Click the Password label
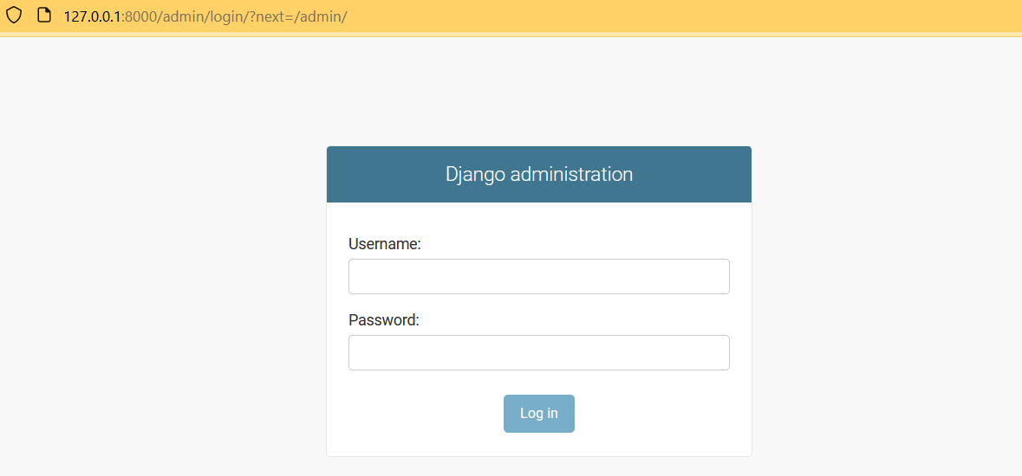The height and width of the screenshot is (476, 1022). (x=383, y=320)
